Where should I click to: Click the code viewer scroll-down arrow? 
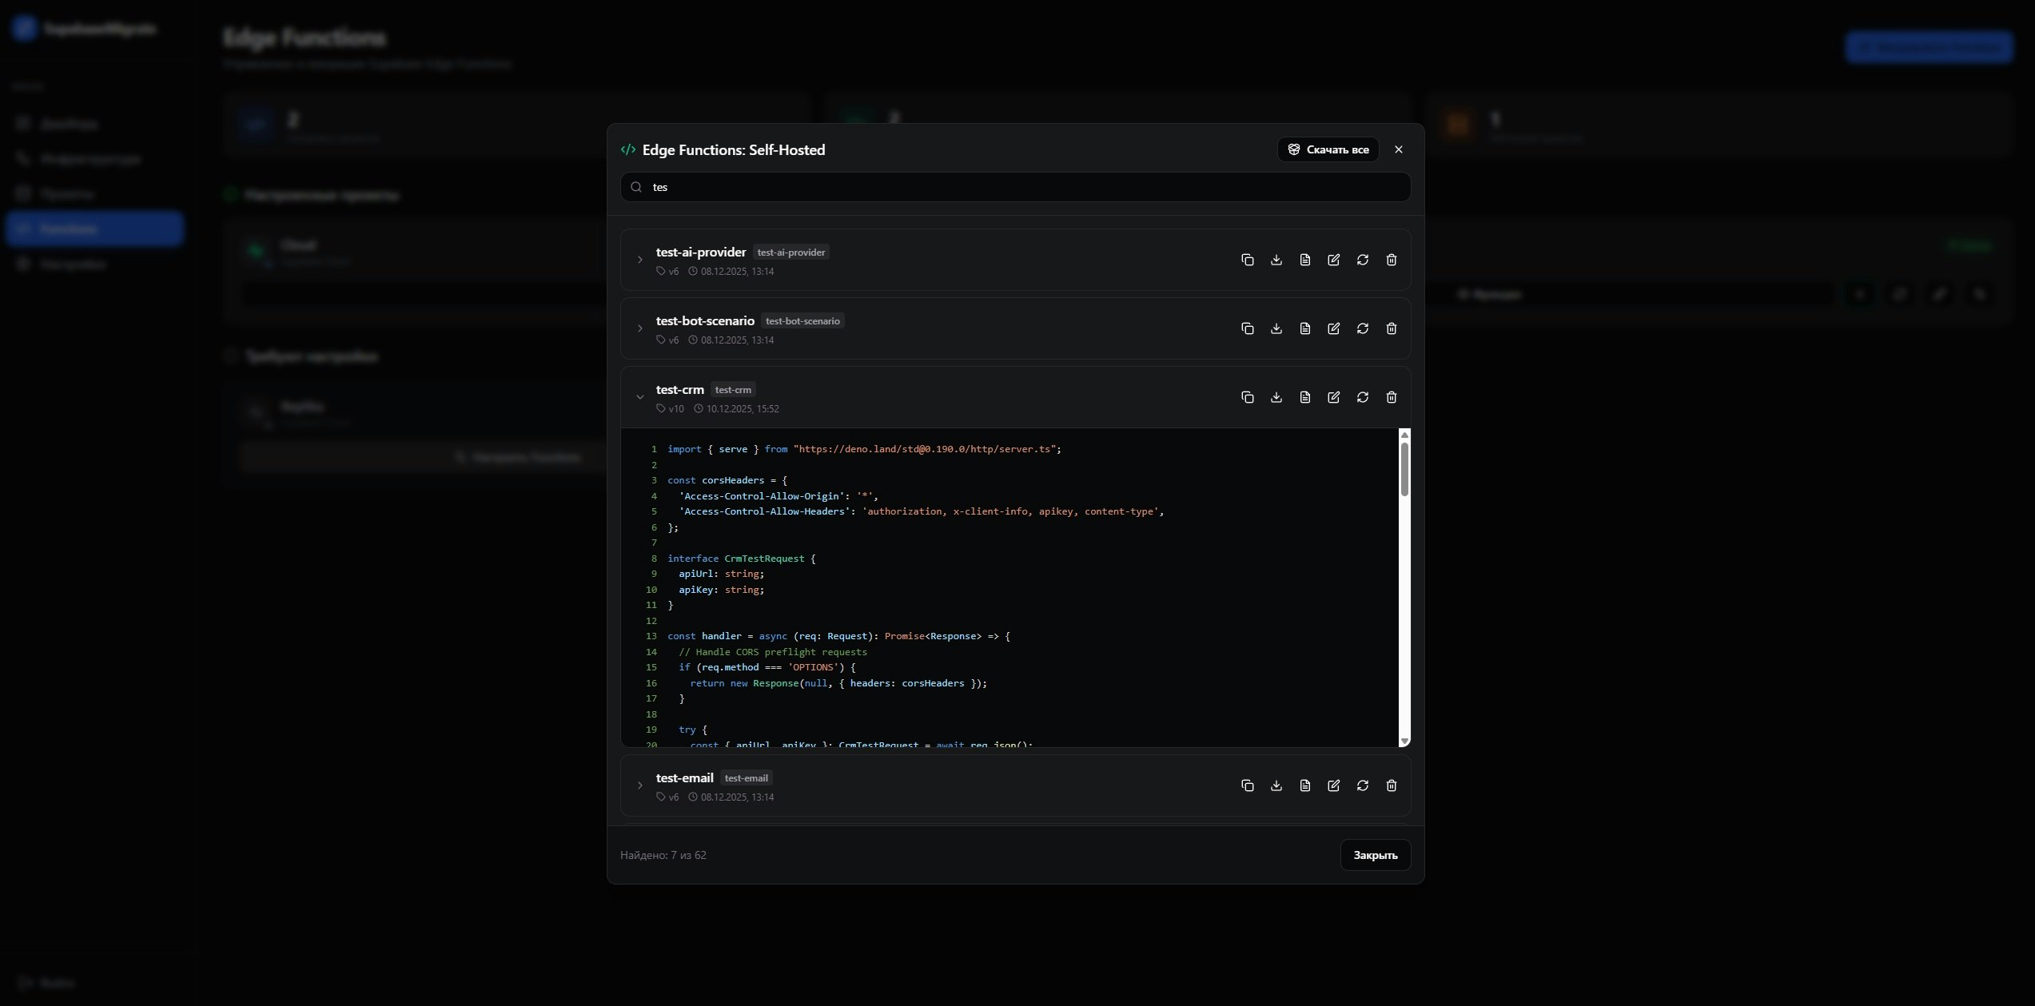pyautogui.click(x=1404, y=742)
